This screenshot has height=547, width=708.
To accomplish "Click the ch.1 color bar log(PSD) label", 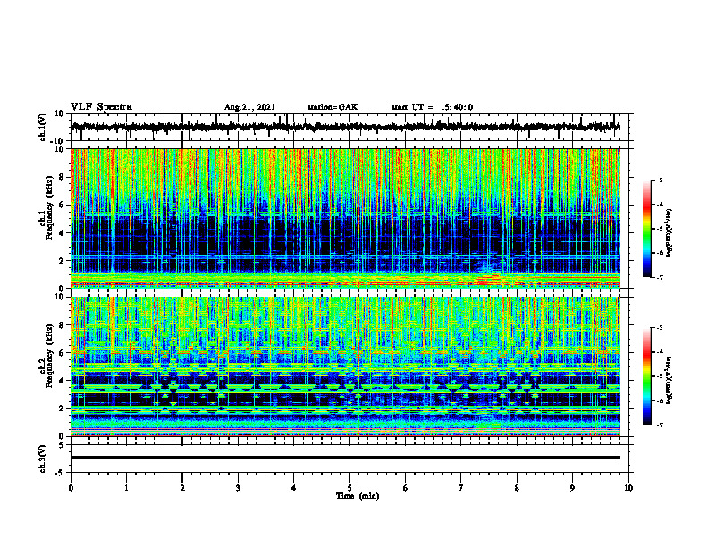I will 670,233.
